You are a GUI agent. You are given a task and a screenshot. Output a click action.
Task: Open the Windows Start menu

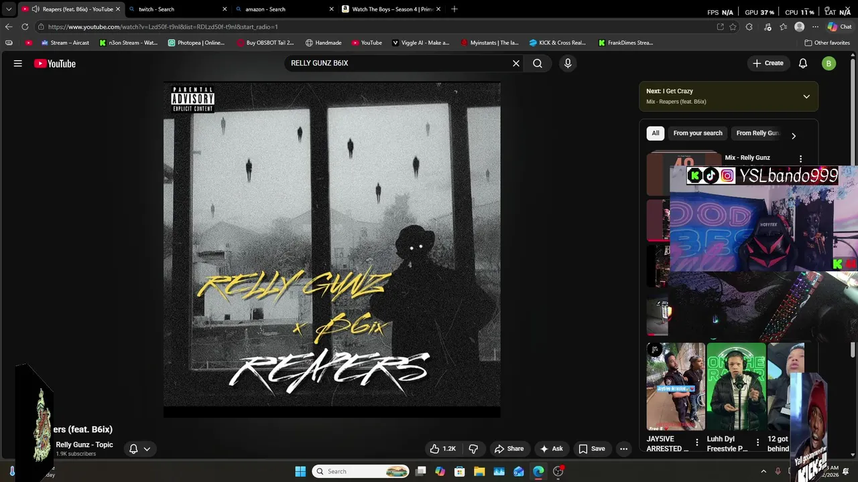point(300,471)
